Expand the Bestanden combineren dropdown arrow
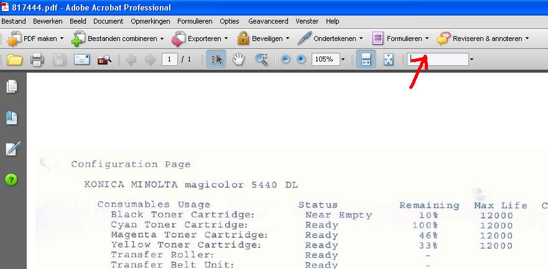Viewport: 548px width, 269px height. [162, 39]
